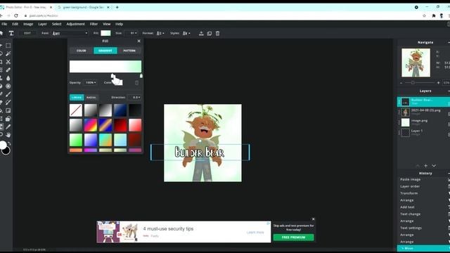Screen dimensions: 450x253
Task: Select the 2021-04-08 (3).png layer
Action: point(423,112)
